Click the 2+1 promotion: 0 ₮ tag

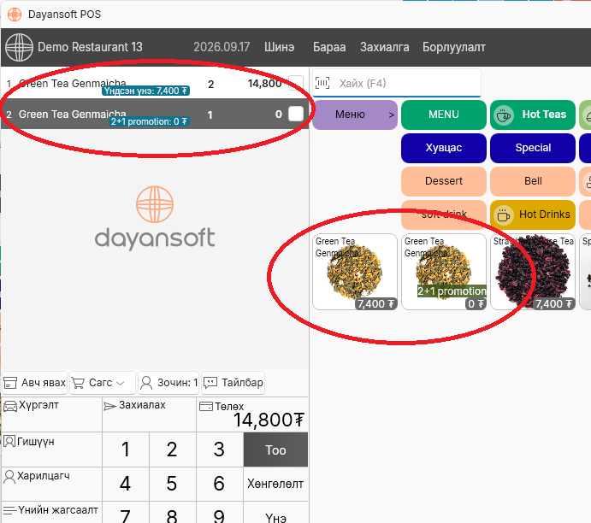149,121
